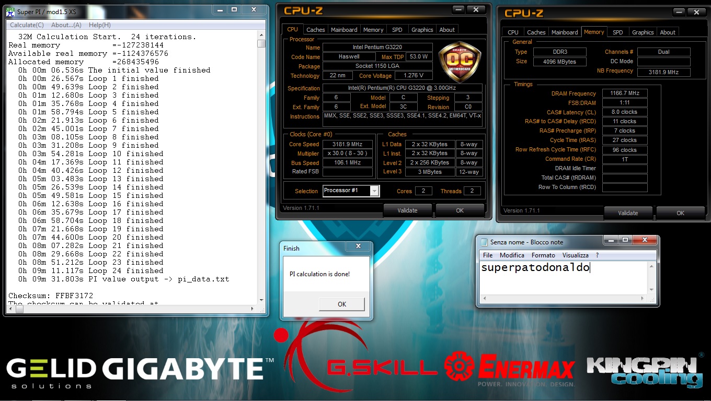711x401 pixels.
Task: Click the Bus Speed value 106.1 MHz
Action: pyautogui.click(x=347, y=163)
